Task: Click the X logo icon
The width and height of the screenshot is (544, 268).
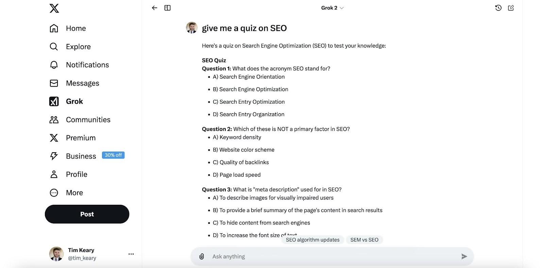Action: pos(54,8)
